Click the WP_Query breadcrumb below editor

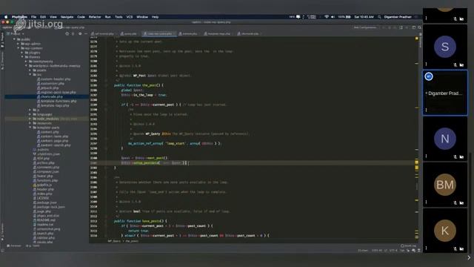click(114, 241)
